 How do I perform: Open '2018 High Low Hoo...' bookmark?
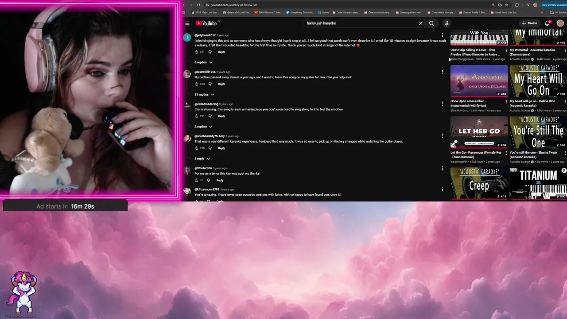[205, 12]
